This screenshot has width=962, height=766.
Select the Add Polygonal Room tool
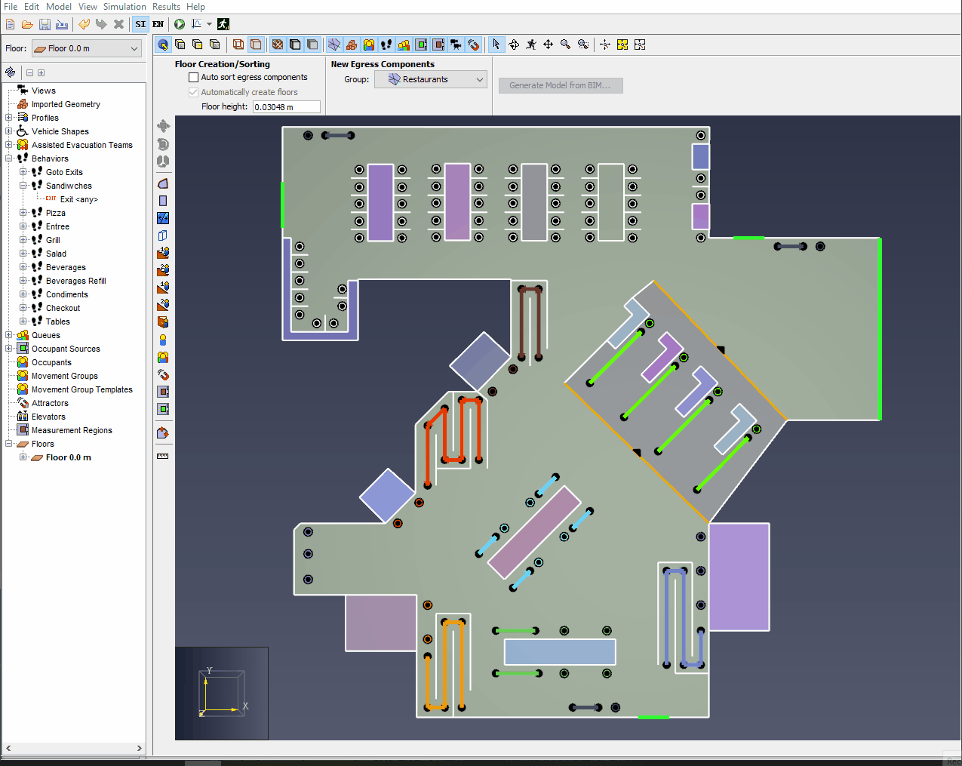(163, 183)
